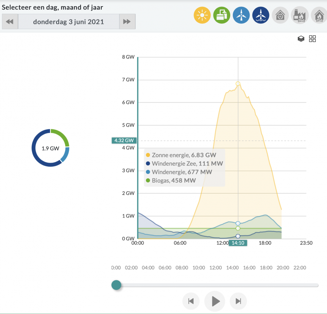Image resolution: width=327 pixels, height=314 pixels.
Task: Click the solar peak data point marker
Action: (238, 84)
